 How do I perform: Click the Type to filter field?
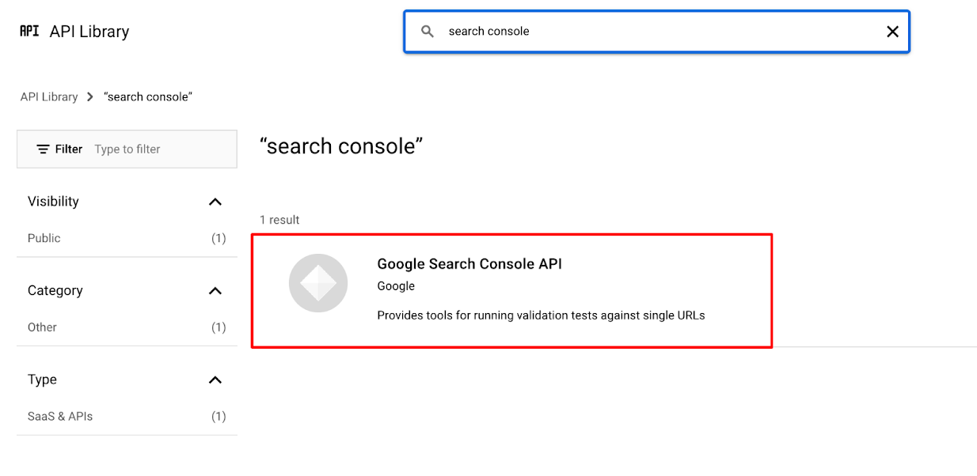pyautogui.click(x=162, y=149)
